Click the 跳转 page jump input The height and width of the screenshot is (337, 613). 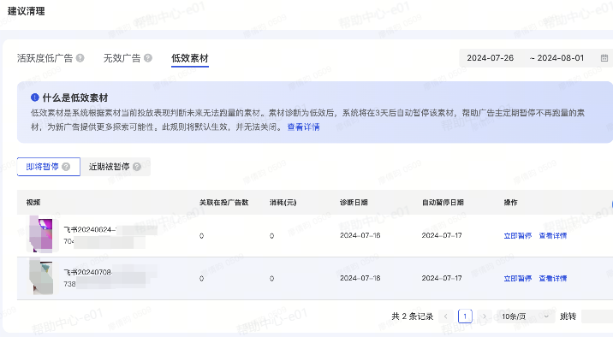[597, 316]
